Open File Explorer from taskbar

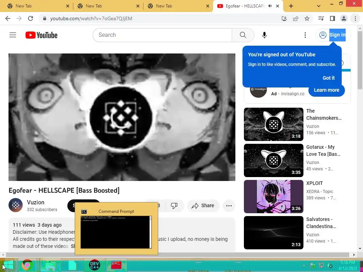(x=51, y=265)
